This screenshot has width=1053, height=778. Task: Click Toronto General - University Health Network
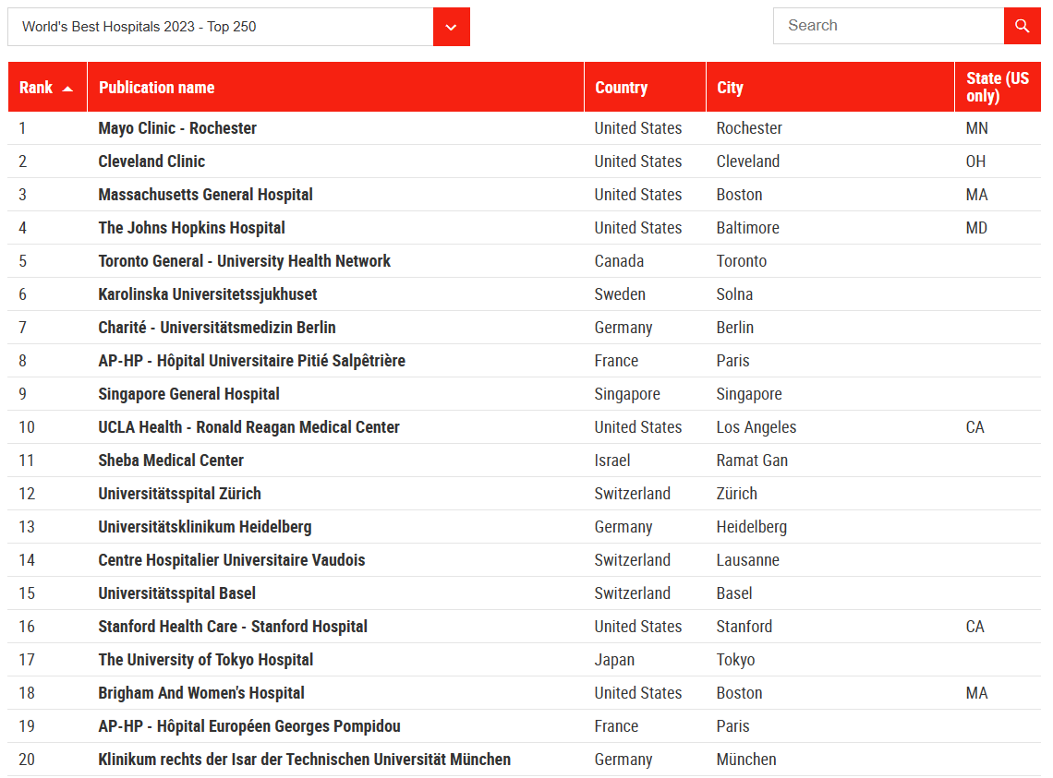pyautogui.click(x=245, y=261)
